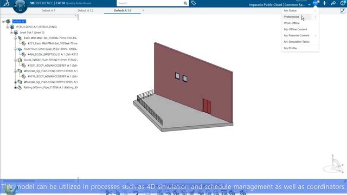Collapse the Doors_ExtDbl_Flush tree node
Viewport: 347px width, 195px height.
click(16, 60)
